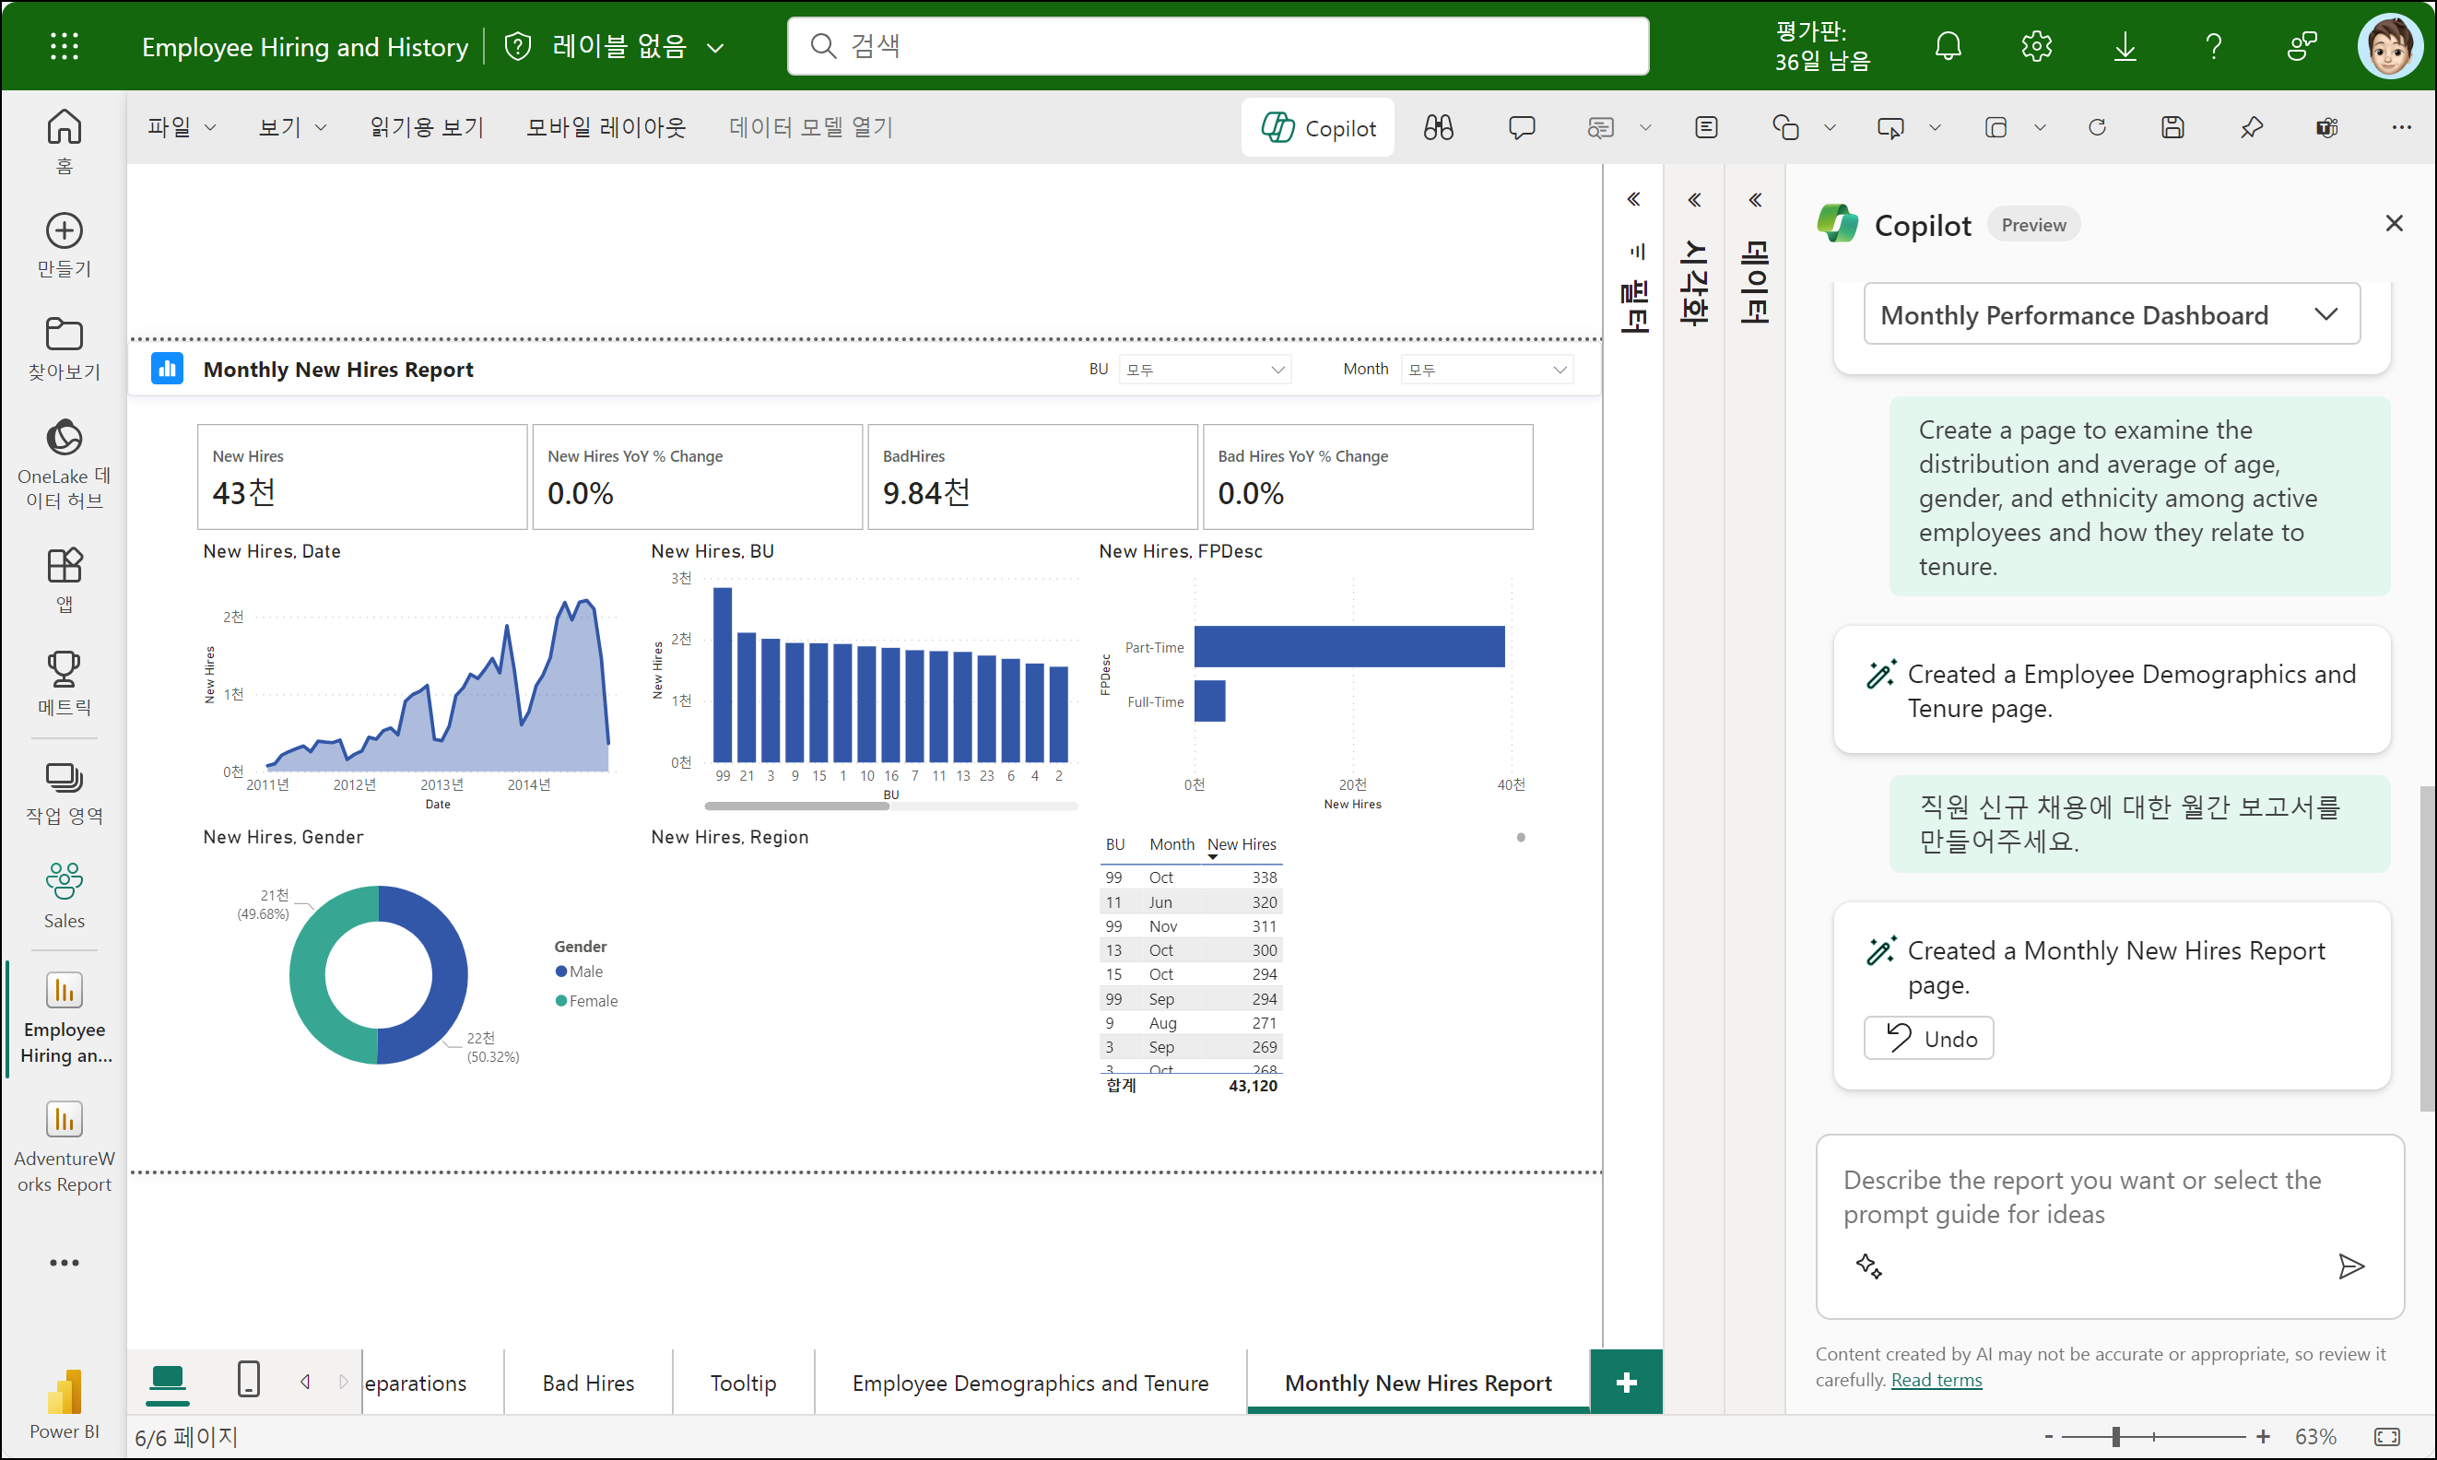Viewport: 2437px width, 1460px height.
Task: Click the Undo button in Copilot
Action: tap(1928, 1039)
